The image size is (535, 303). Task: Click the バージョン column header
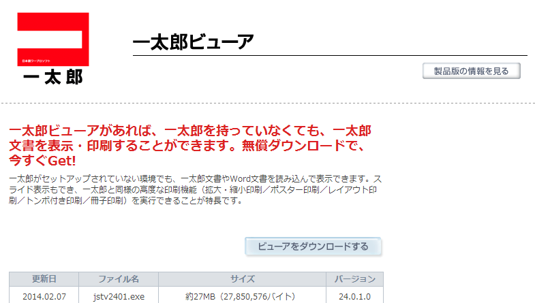(x=355, y=279)
